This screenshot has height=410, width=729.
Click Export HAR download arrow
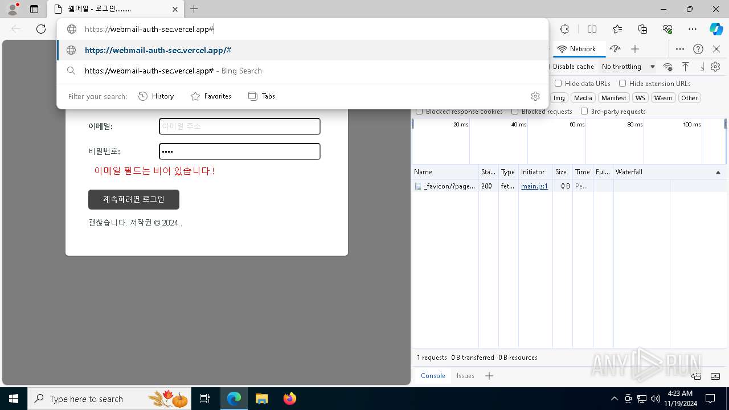702,67
